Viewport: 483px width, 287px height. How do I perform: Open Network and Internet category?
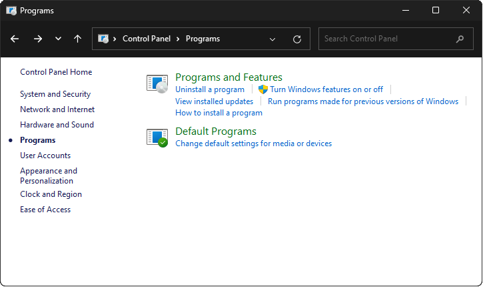tap(57, 109)
